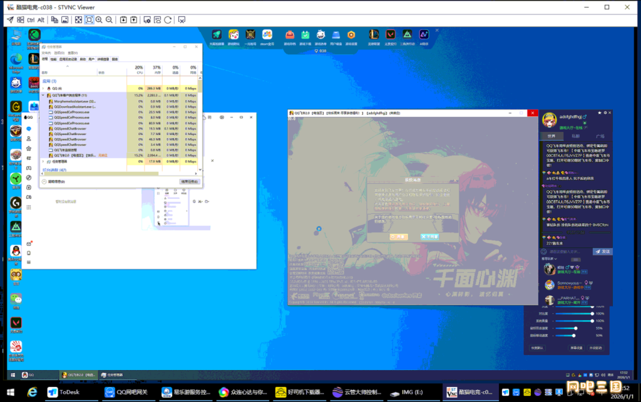Screen dimensions: 641x402
Task: Expand the QQ app group in Task Manager
Action: coord(43,89)
